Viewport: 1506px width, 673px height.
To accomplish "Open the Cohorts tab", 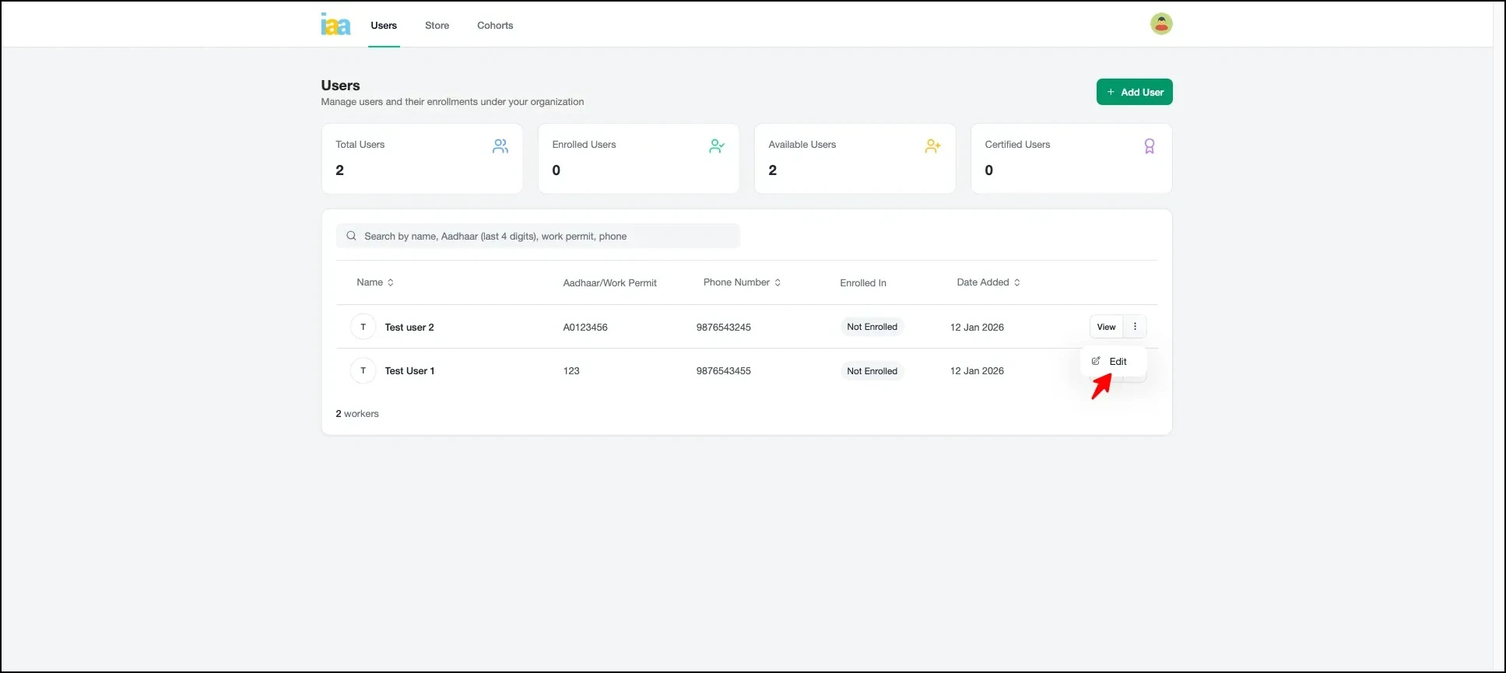I will coord(495,26).
